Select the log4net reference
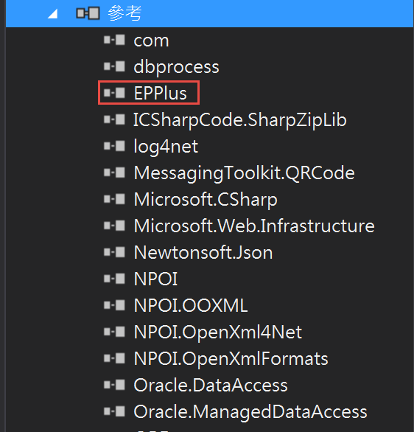Screen dimensions: 414x432 click(166, 146)
